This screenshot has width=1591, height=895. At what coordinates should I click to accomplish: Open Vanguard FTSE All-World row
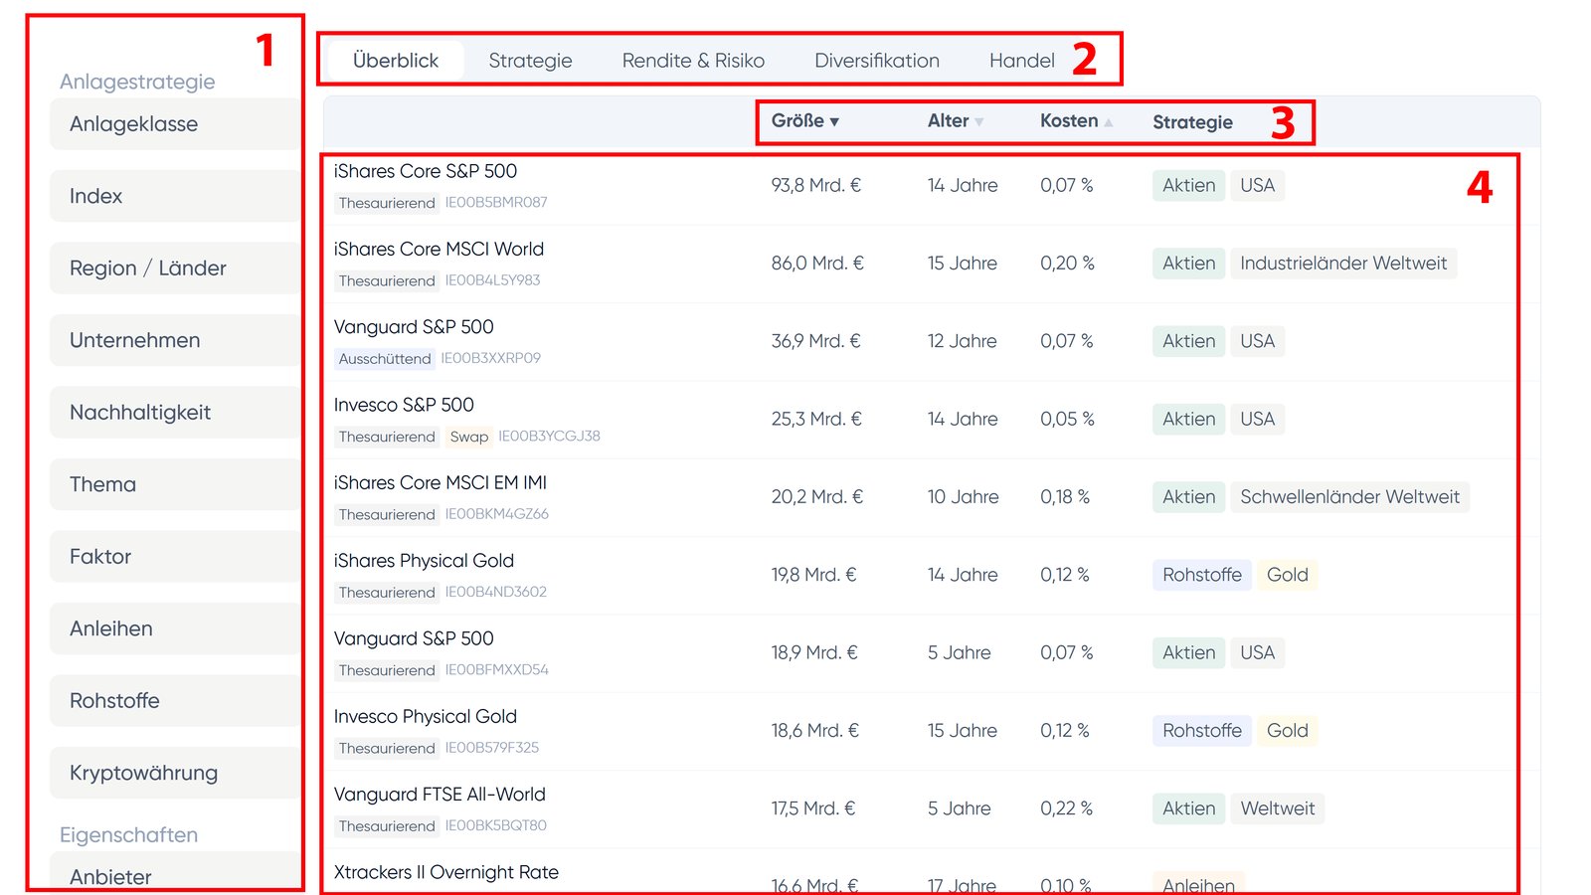click(x=440, y=795)
